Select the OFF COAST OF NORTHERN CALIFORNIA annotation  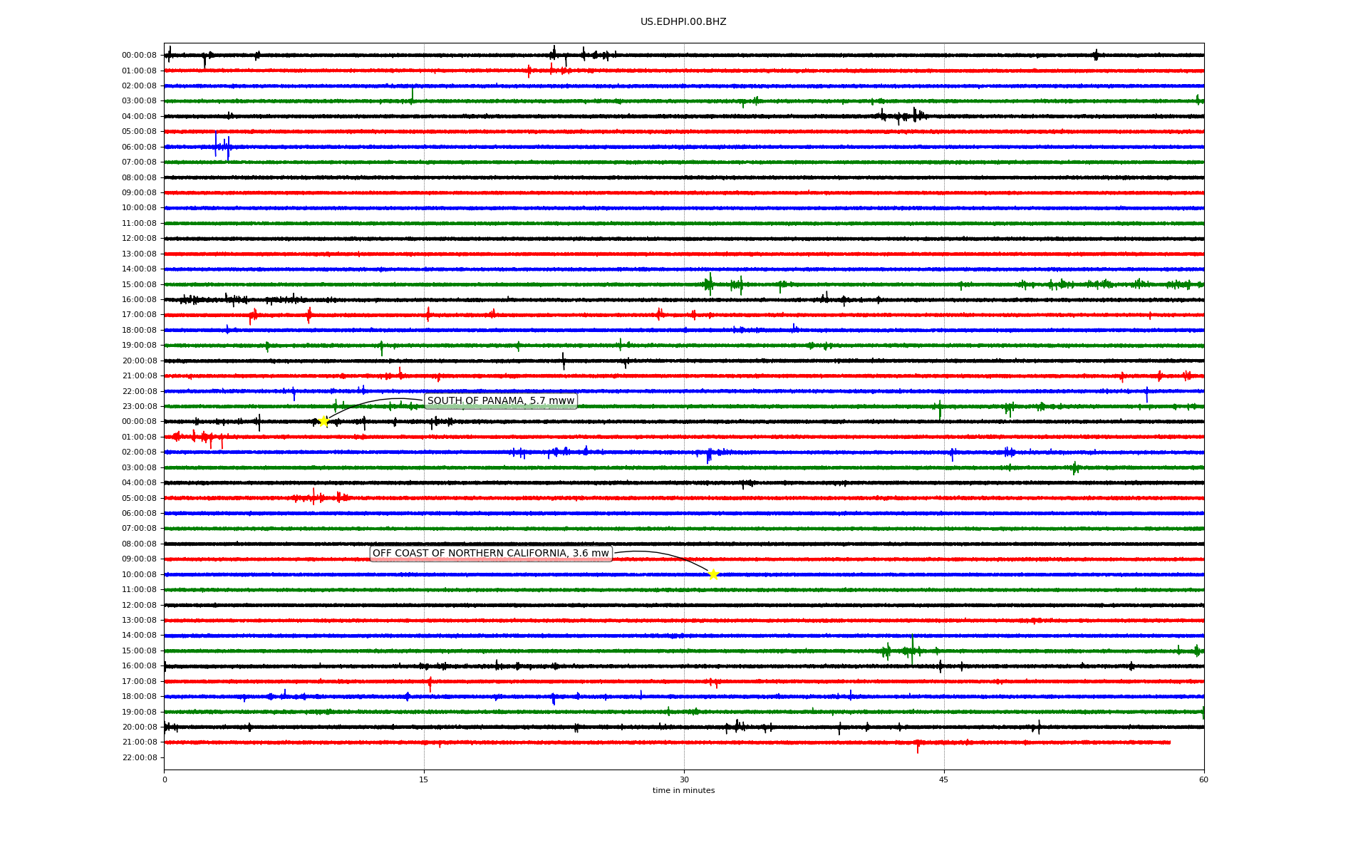491,554
